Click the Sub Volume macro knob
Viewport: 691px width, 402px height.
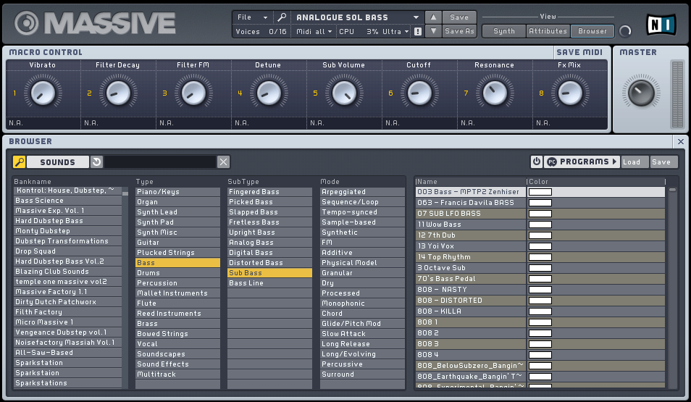coord(344,93)
